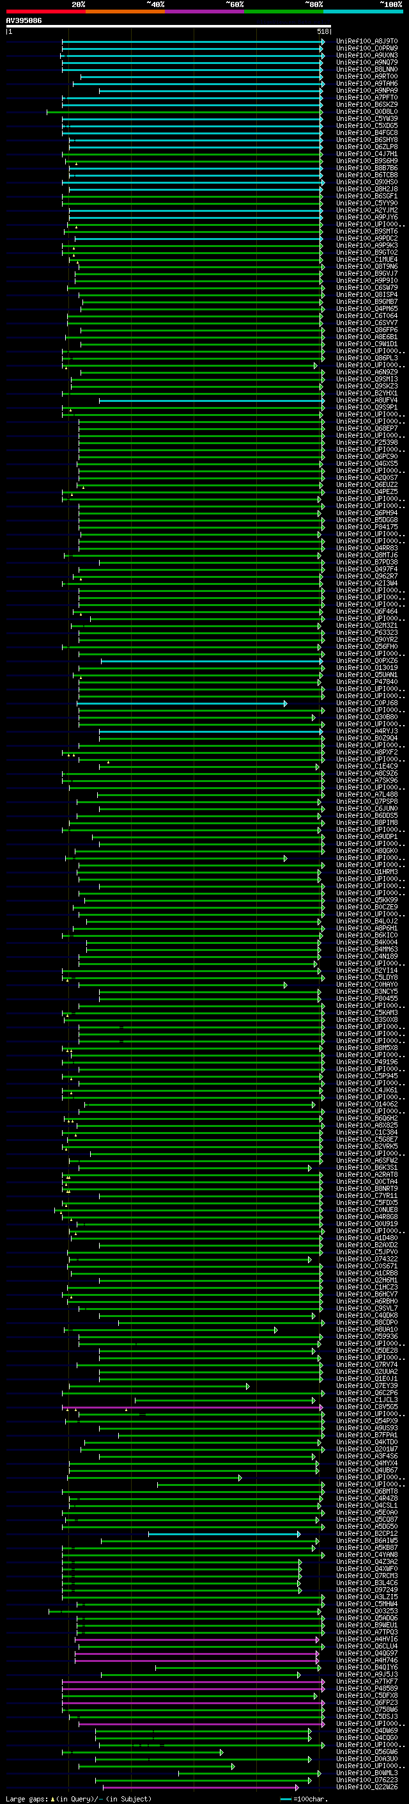This screenshot has width=409, height=1804.
Task: Select the UniRef100_A4HVI6 label
Action: pos(366,1640)
